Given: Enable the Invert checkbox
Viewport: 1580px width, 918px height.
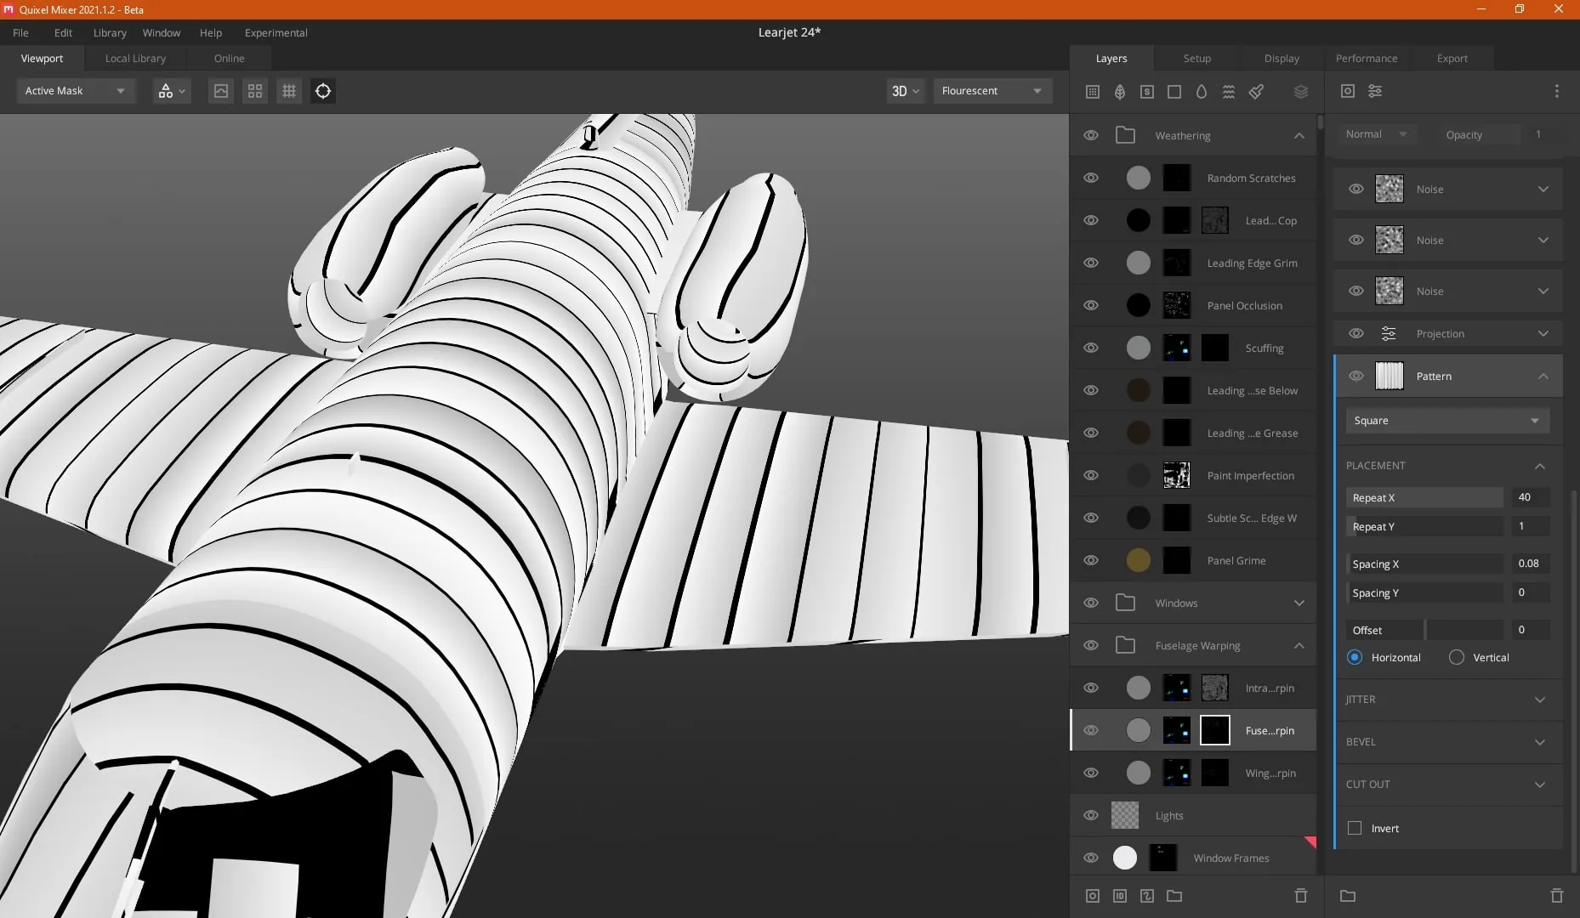Looking at the screenshot, I should click(1355, 828).
